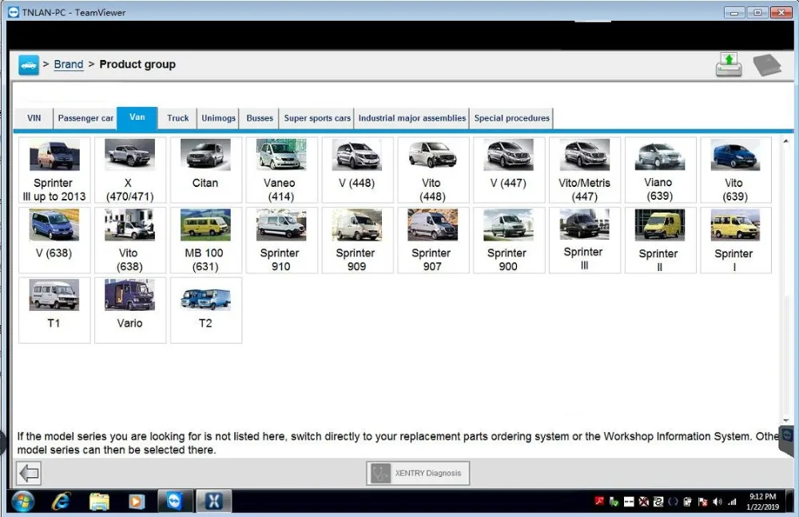Viewport: 799px width, 517px height.
Task: Click the scrollbar up arrow
Action: click(x=785, y=141)
